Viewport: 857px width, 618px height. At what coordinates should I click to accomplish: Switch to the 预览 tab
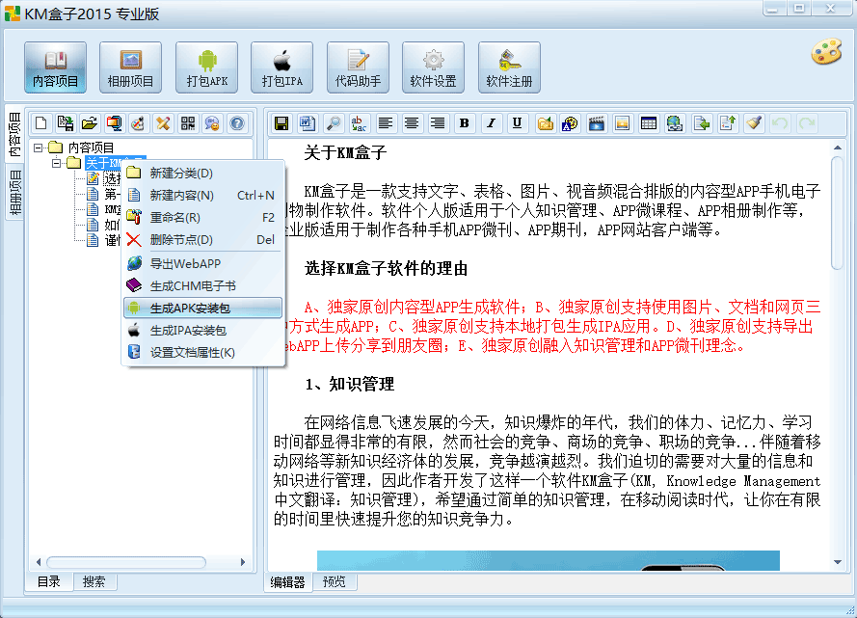334,582
